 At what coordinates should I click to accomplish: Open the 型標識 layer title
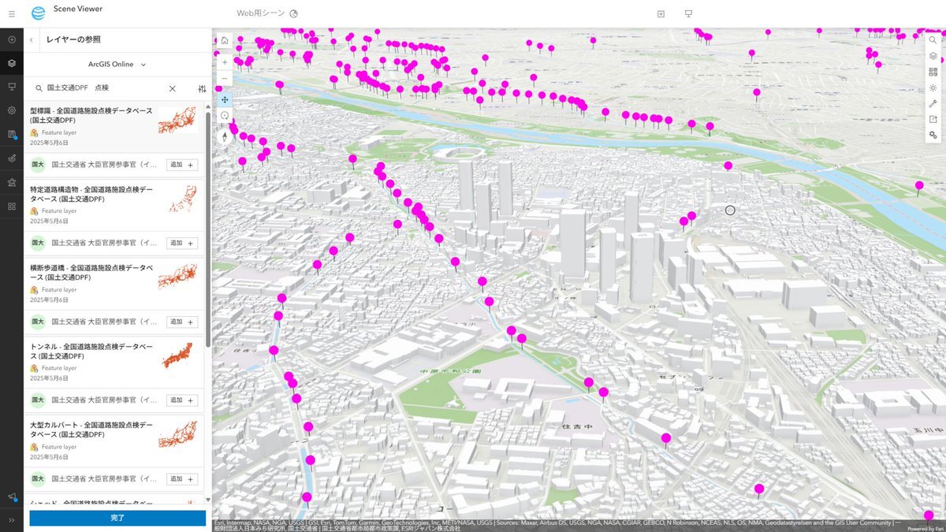(x=91, y=116)
